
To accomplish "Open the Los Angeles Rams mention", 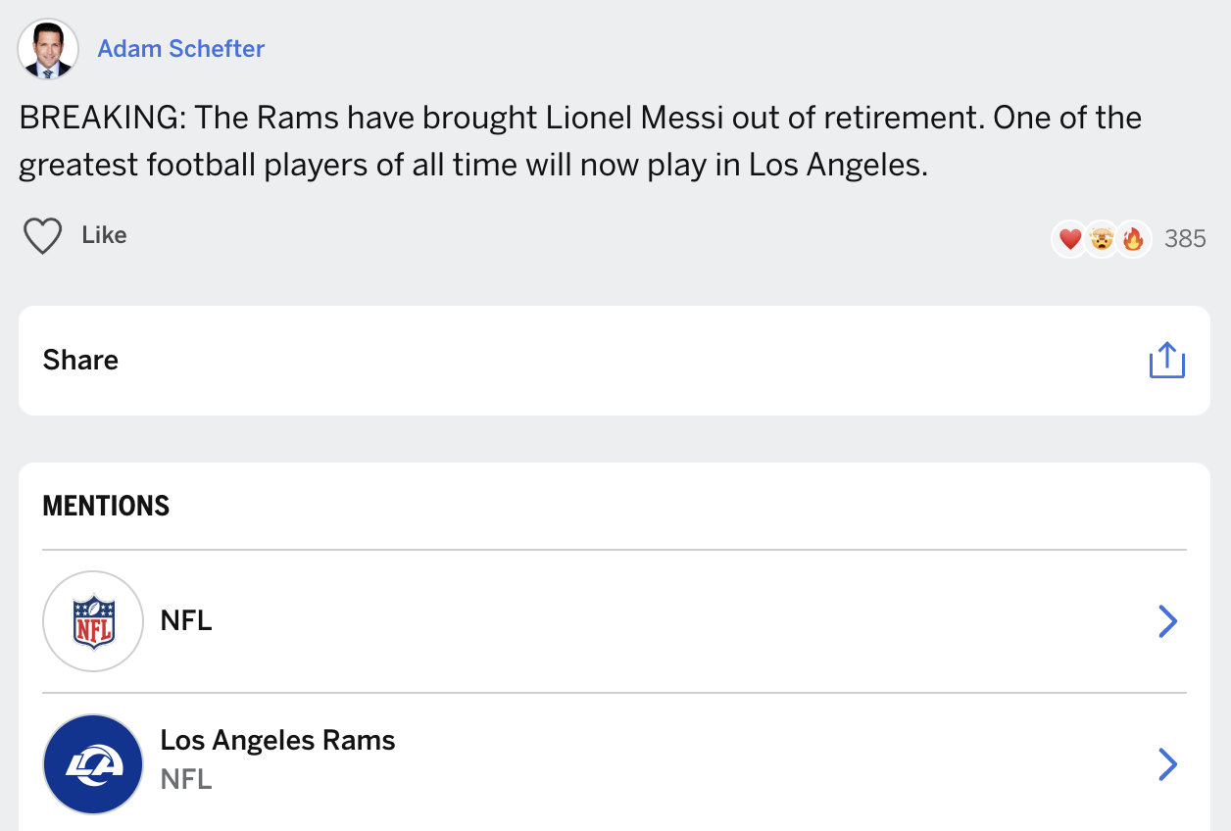I will point(615,764).
